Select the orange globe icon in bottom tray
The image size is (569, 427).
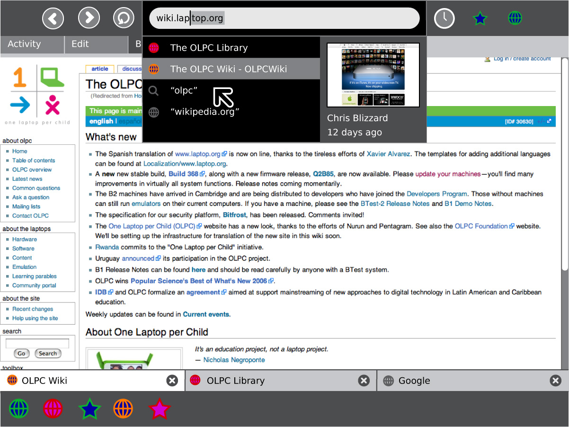point(123,409)
